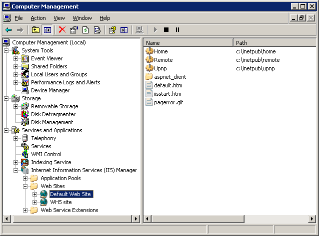Click the Refresh toolbar icon
This screenshot has width=319, height=236.
coord(85,30)
